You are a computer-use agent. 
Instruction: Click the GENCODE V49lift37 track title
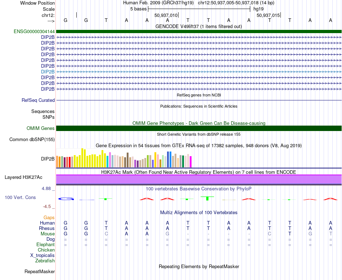pyautogui.click(x=199, y=26)
